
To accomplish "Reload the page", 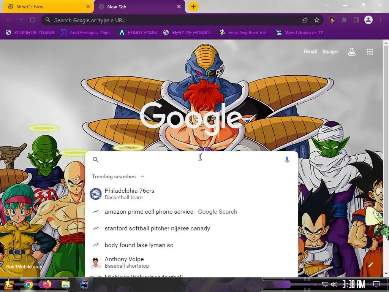I will coord(33,20).
